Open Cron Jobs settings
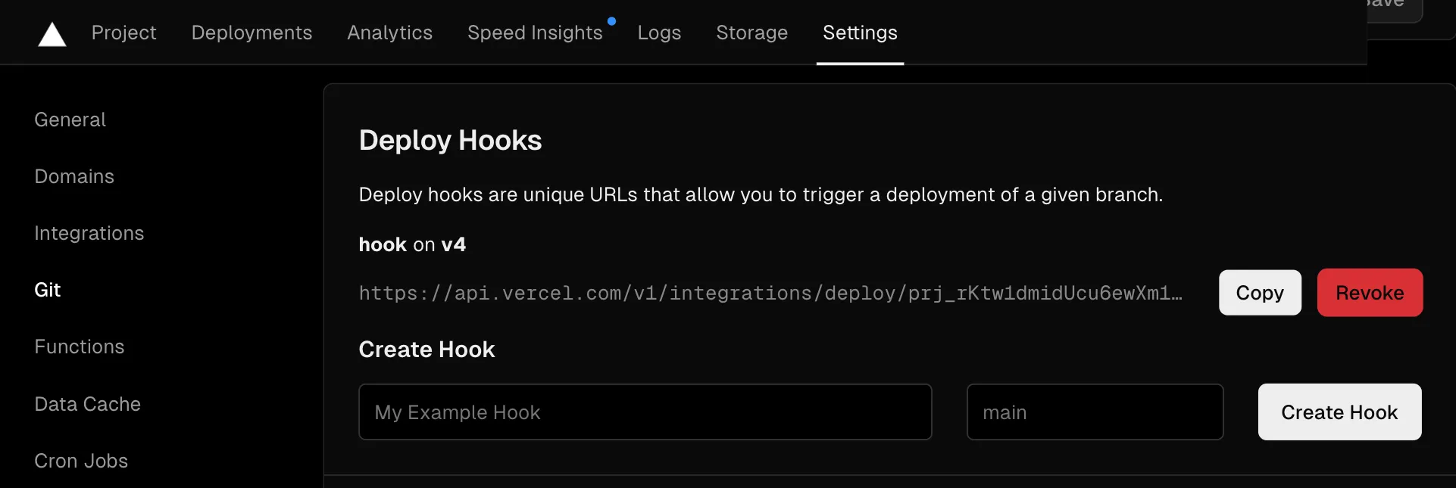 click(x=81, y=461)
